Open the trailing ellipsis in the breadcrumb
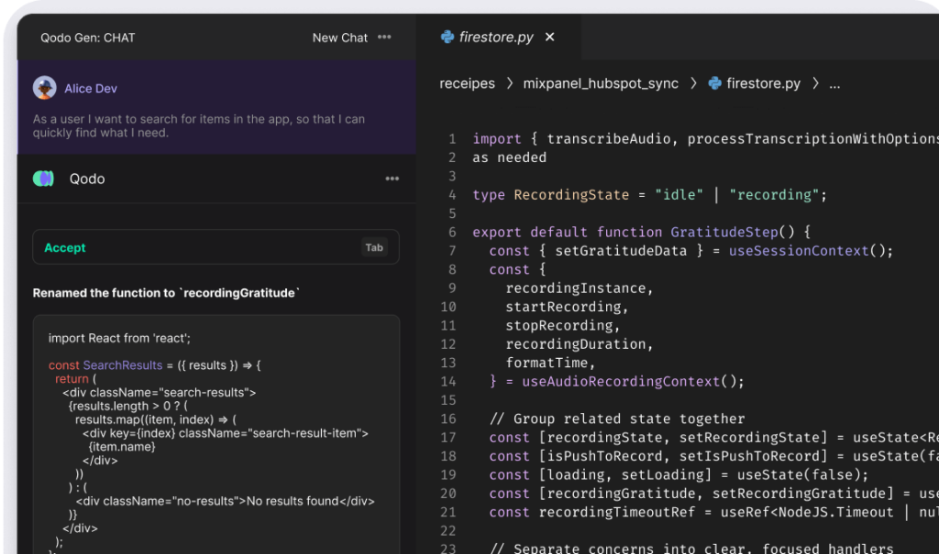 tap(834, 83)
